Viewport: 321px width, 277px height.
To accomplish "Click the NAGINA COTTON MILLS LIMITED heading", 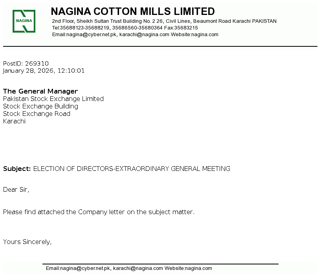I will [x=133, y=11].
